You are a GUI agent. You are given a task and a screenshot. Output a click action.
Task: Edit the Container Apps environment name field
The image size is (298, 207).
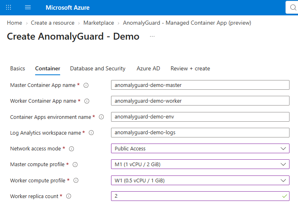(x=200, y=116)
